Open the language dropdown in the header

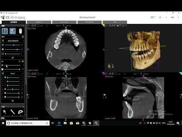(x=153, y=17)
